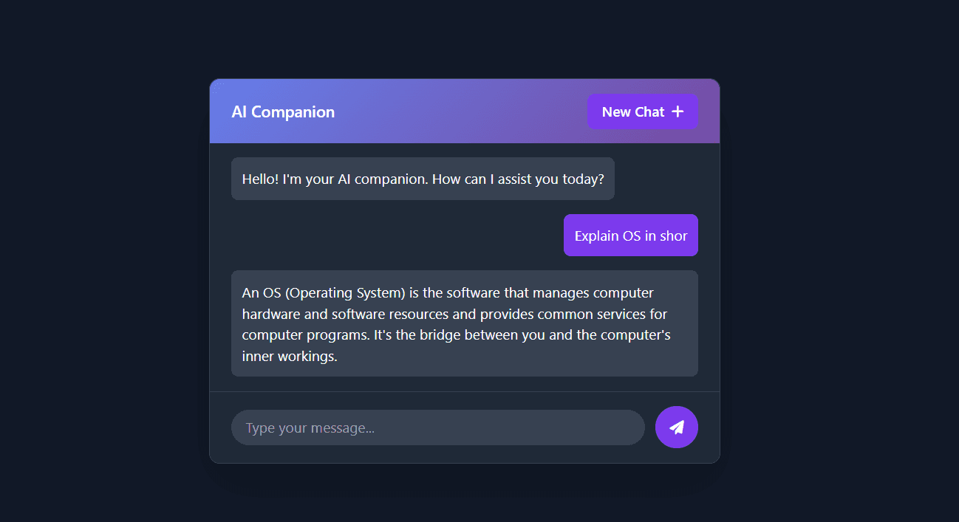Select the 'Explain OS in shor' message bubble
This screenshot has height=522, width=959.
click(x=630, y=235)
